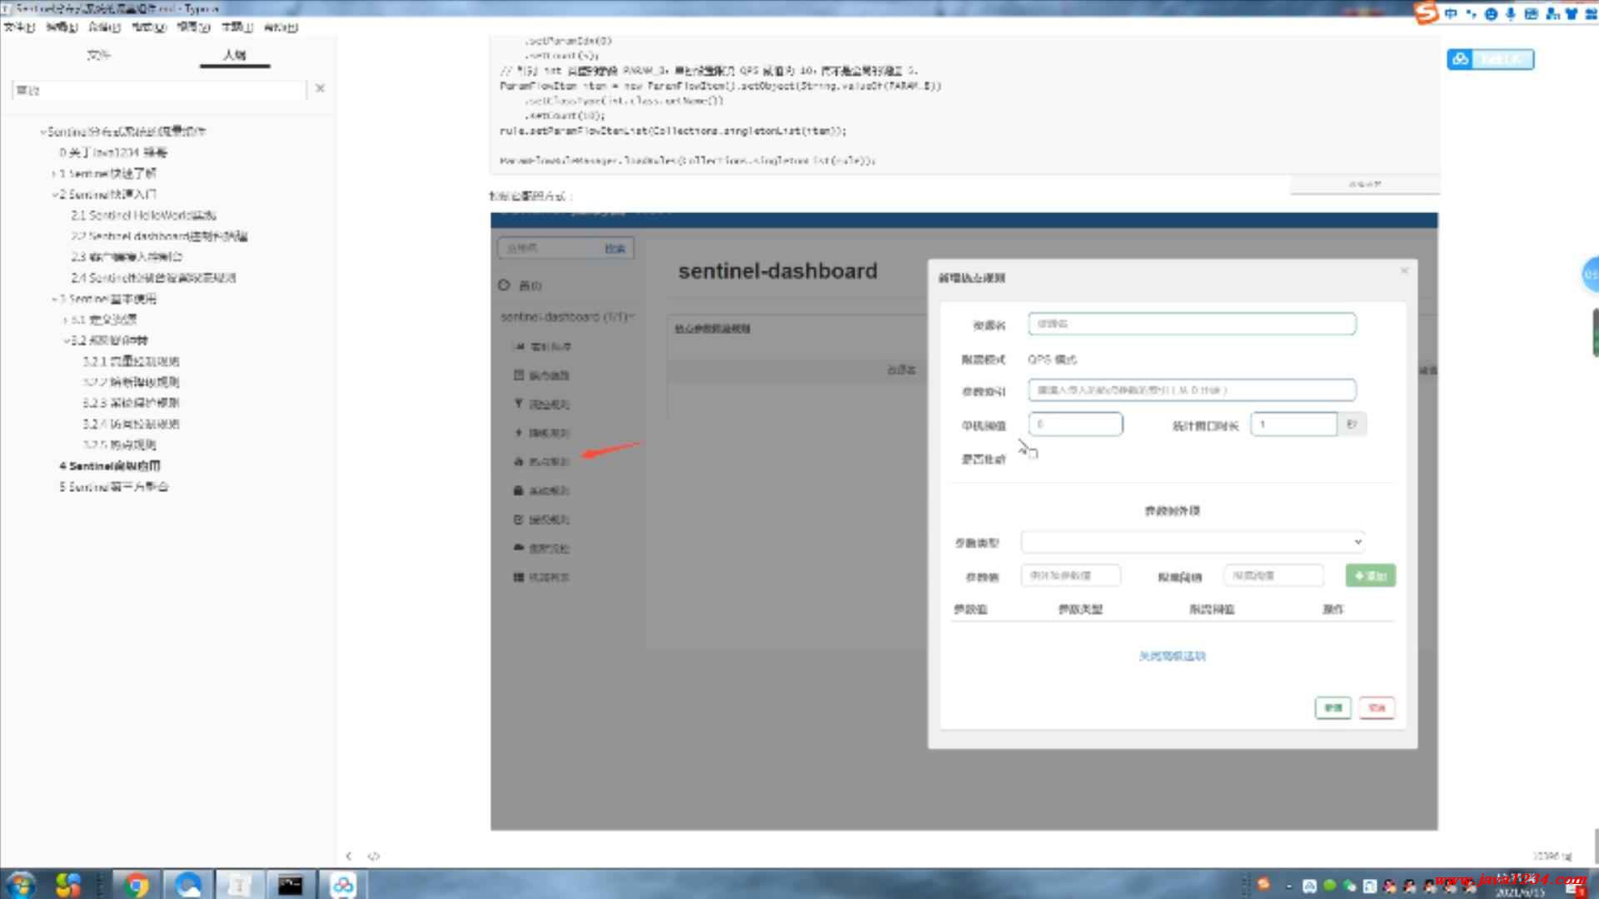1599x899 pixels.
Task: Go to outline item 3.2.2
Action: coord(131,382)
